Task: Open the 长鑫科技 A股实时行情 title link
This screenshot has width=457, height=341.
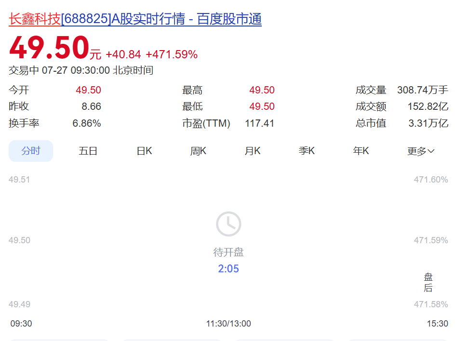Action: [135, 19]
